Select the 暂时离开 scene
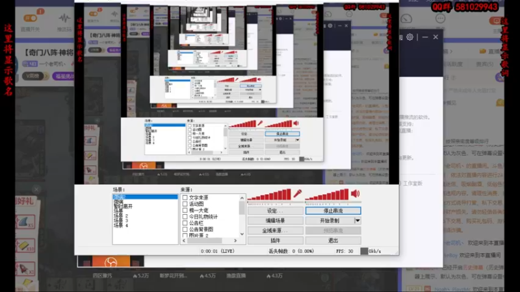 tap(123, 206)
